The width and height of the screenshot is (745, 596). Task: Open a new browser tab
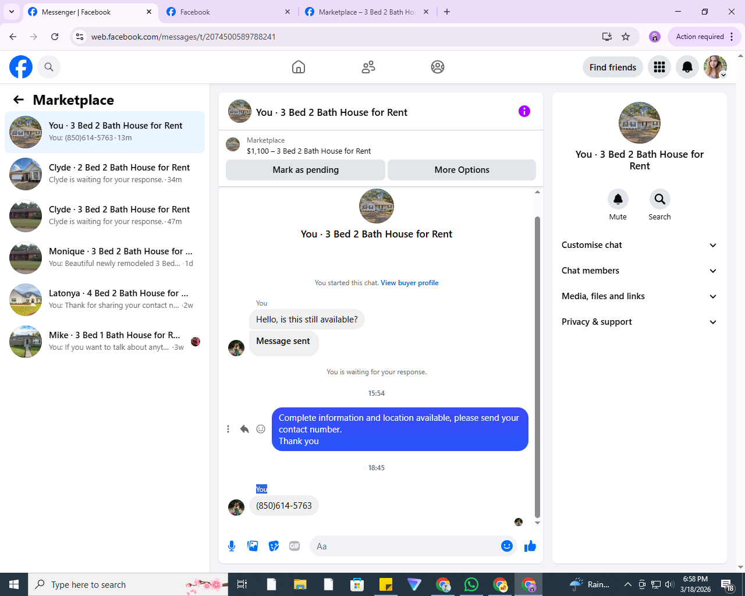point(447,12)
